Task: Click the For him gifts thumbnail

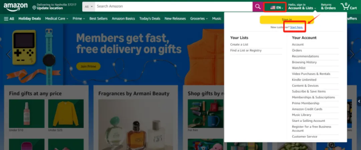Action: tap(205, 114)
